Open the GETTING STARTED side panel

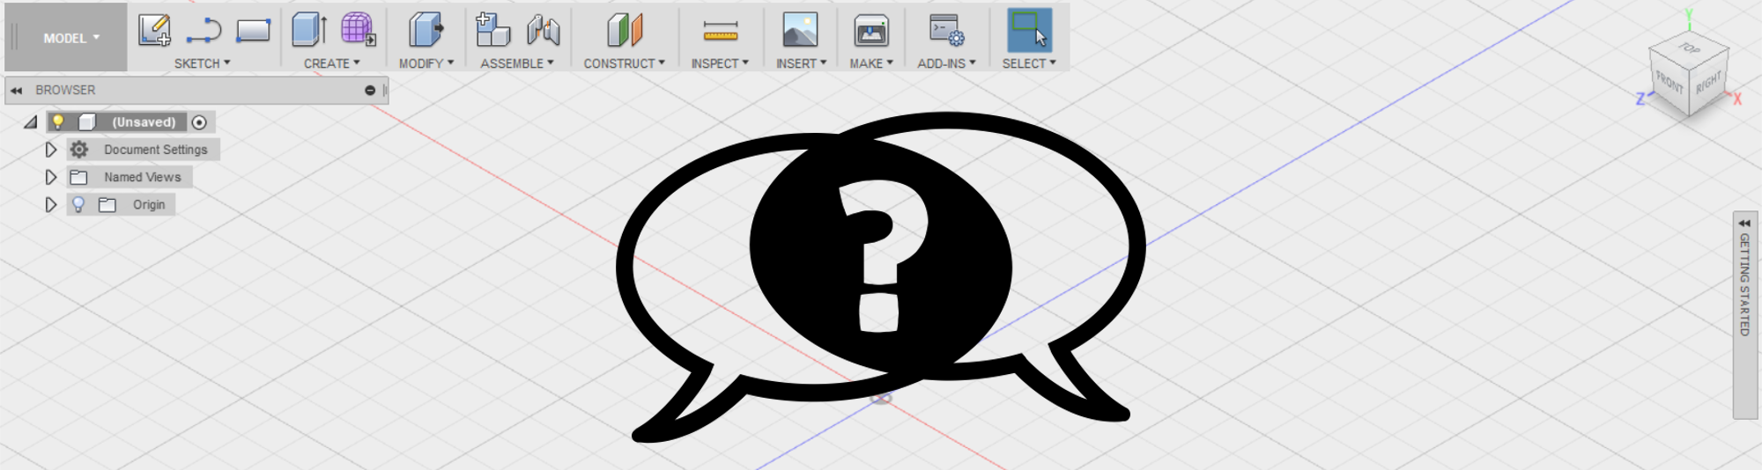tap(1744, 314)
